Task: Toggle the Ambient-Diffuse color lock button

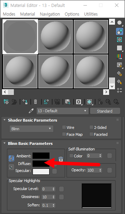Action: click(x=11, y=158)
